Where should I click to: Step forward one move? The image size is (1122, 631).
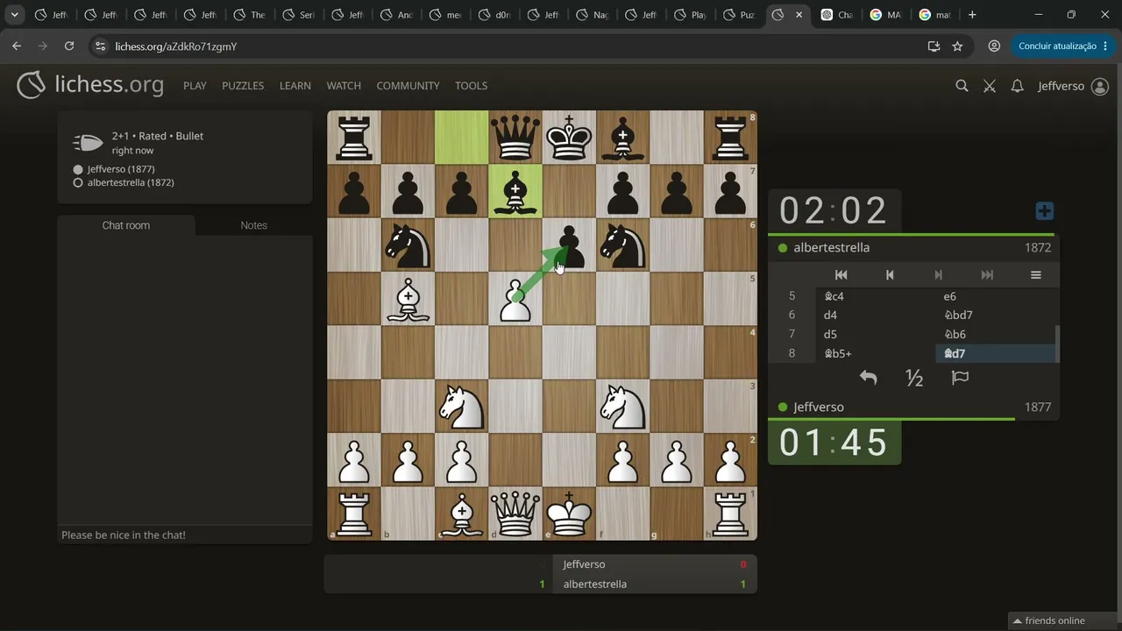click(938, 275)
